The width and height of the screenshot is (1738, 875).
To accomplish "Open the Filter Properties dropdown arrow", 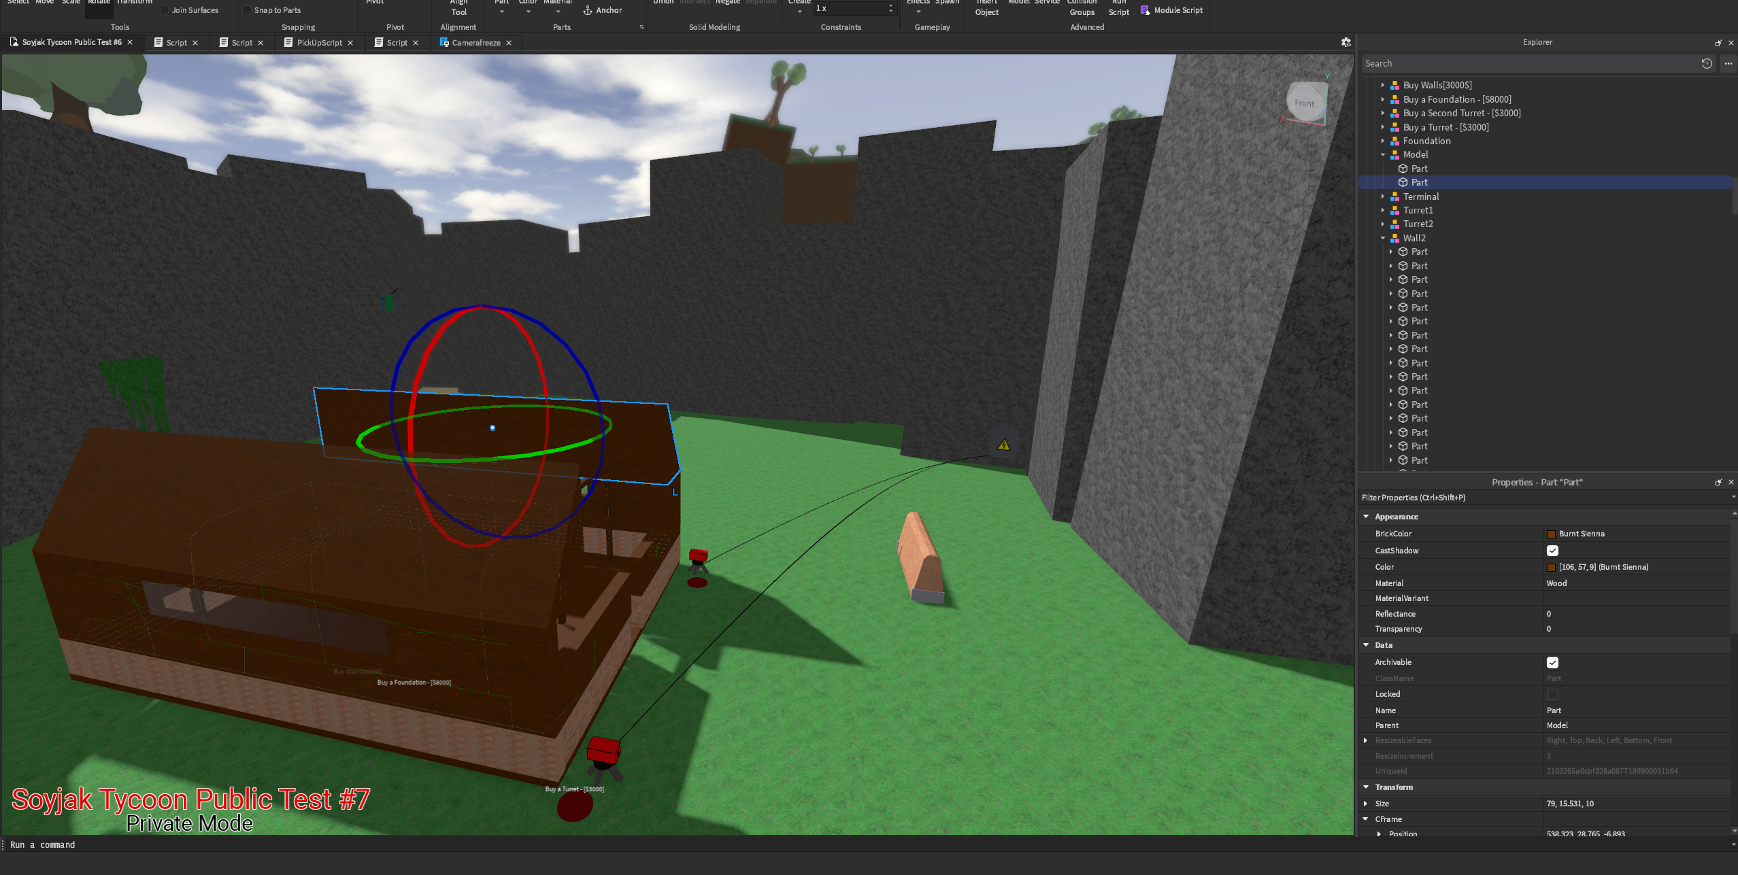I will [1733, 498].
